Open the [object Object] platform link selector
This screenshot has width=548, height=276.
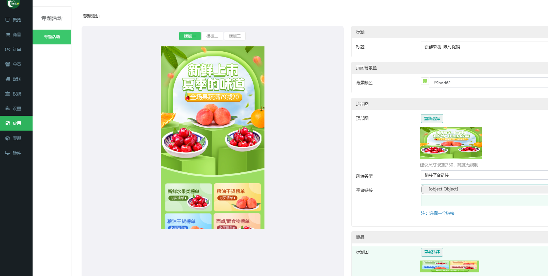point(484,189)
